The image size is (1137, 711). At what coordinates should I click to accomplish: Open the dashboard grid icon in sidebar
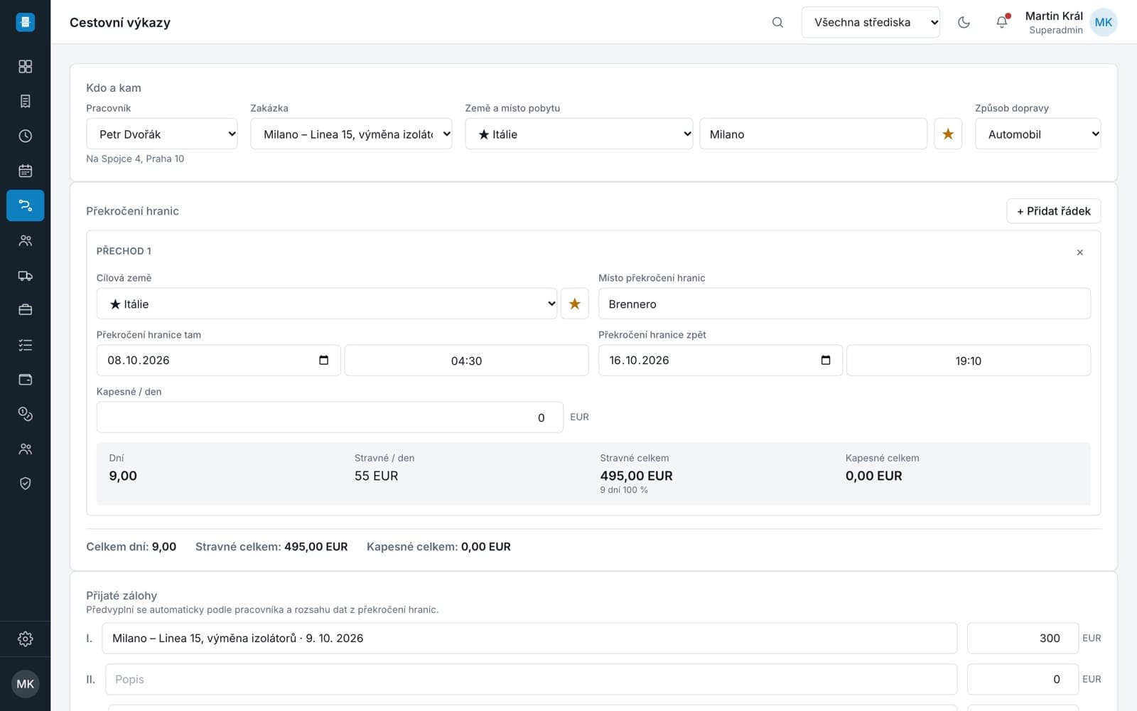pyautogui.click(x=26, y=66)
